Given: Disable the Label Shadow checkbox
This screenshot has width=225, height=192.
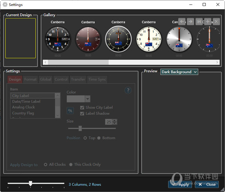Looking at the screenshot, I should [x=82, y=113].
